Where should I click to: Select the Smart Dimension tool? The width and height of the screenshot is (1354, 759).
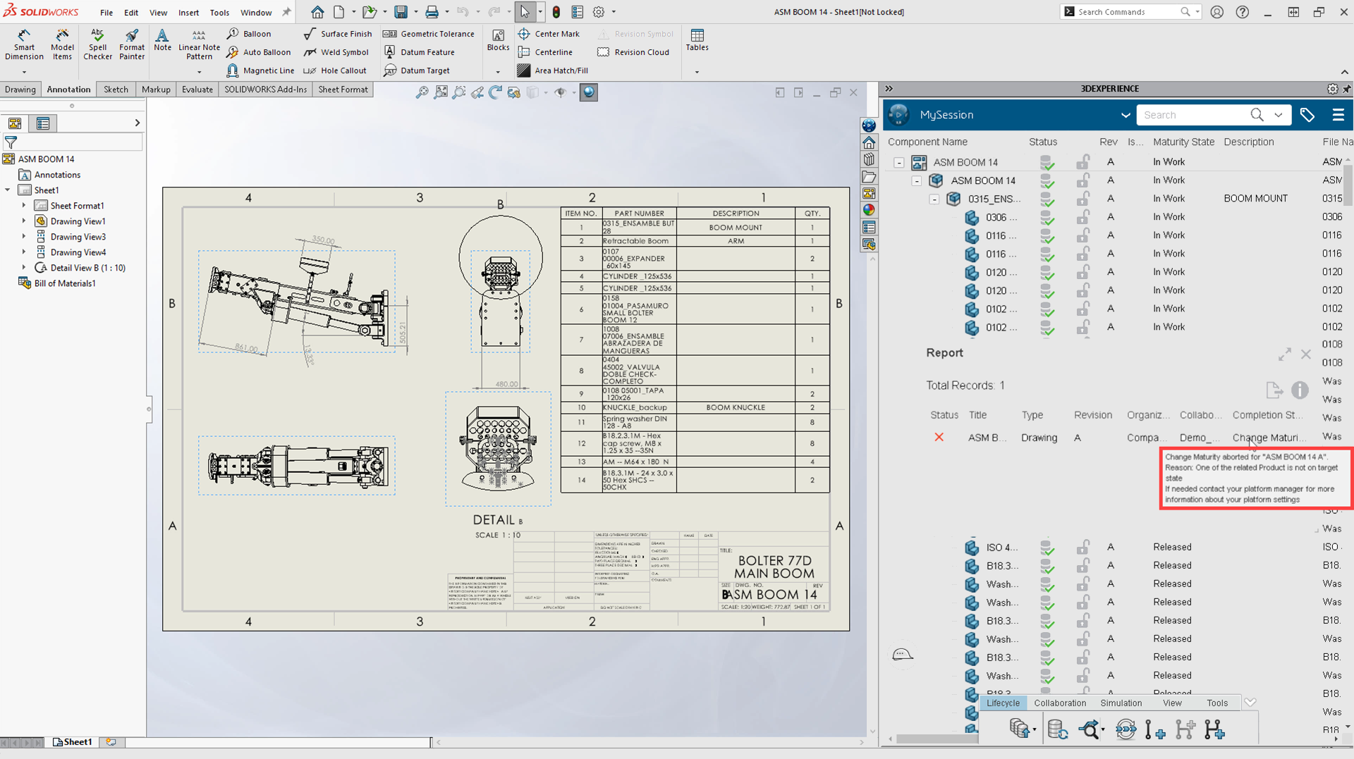click(24, 44)
